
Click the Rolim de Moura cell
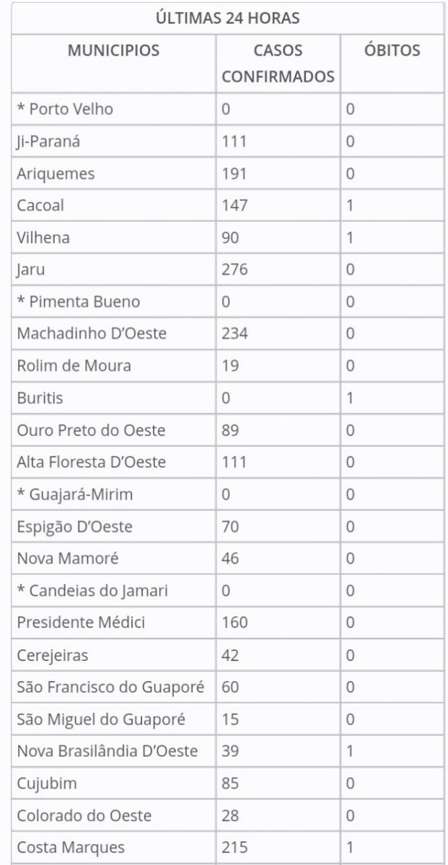point(74,365)
